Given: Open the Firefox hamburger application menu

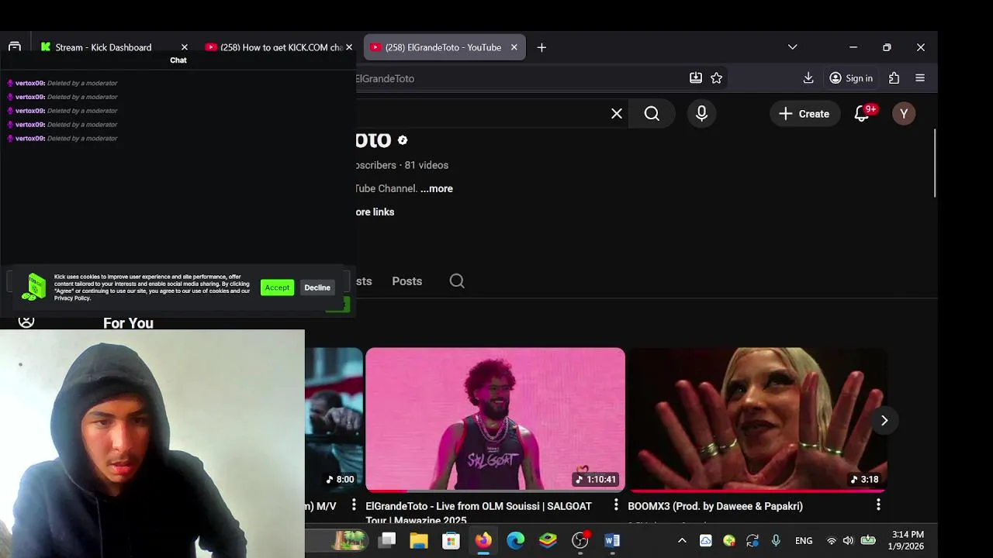Looking at the screenshot, I should pyautogui.click(x=920, y=78).
